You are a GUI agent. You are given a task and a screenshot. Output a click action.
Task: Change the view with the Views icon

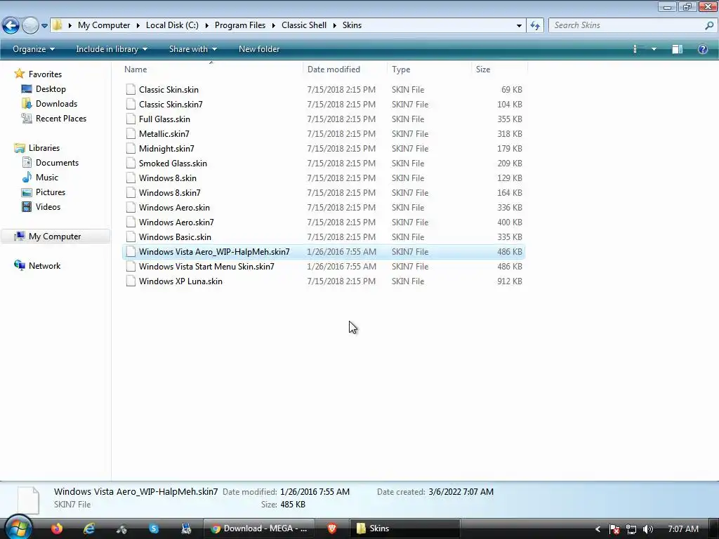[635, 49]
